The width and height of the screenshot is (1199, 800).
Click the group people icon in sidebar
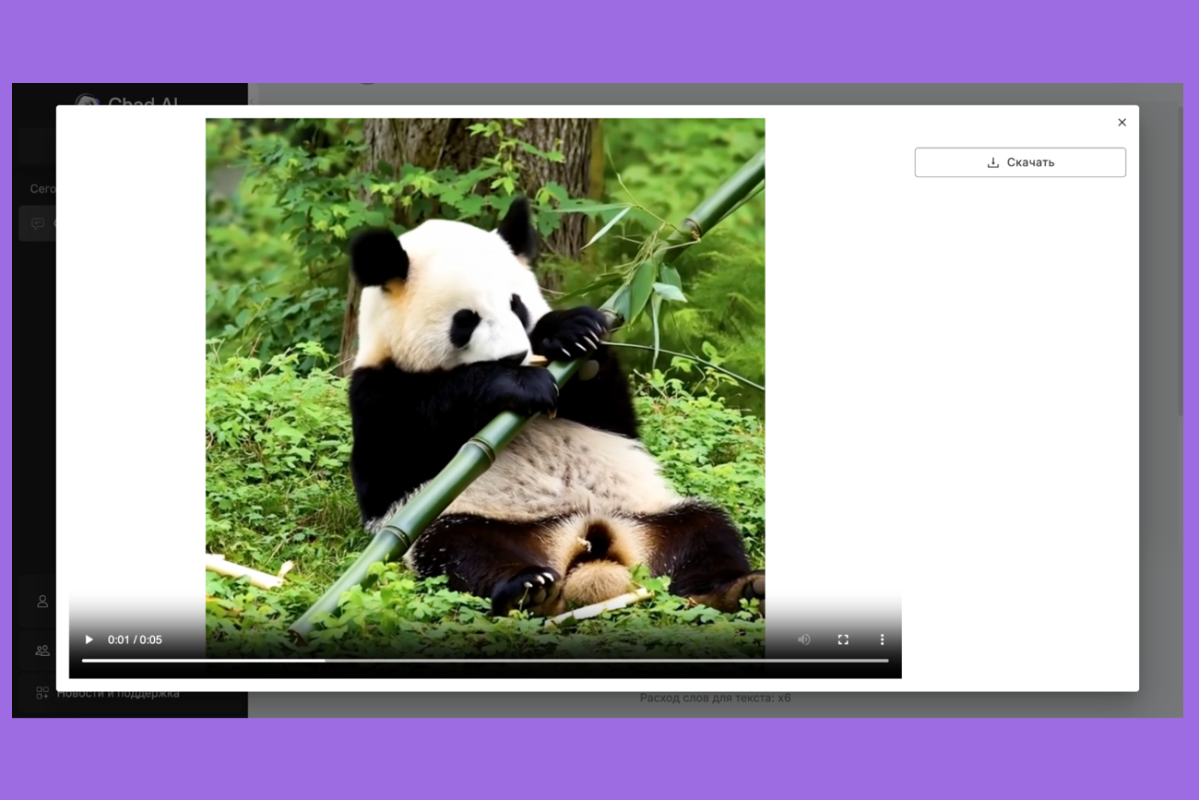(42, 651)
